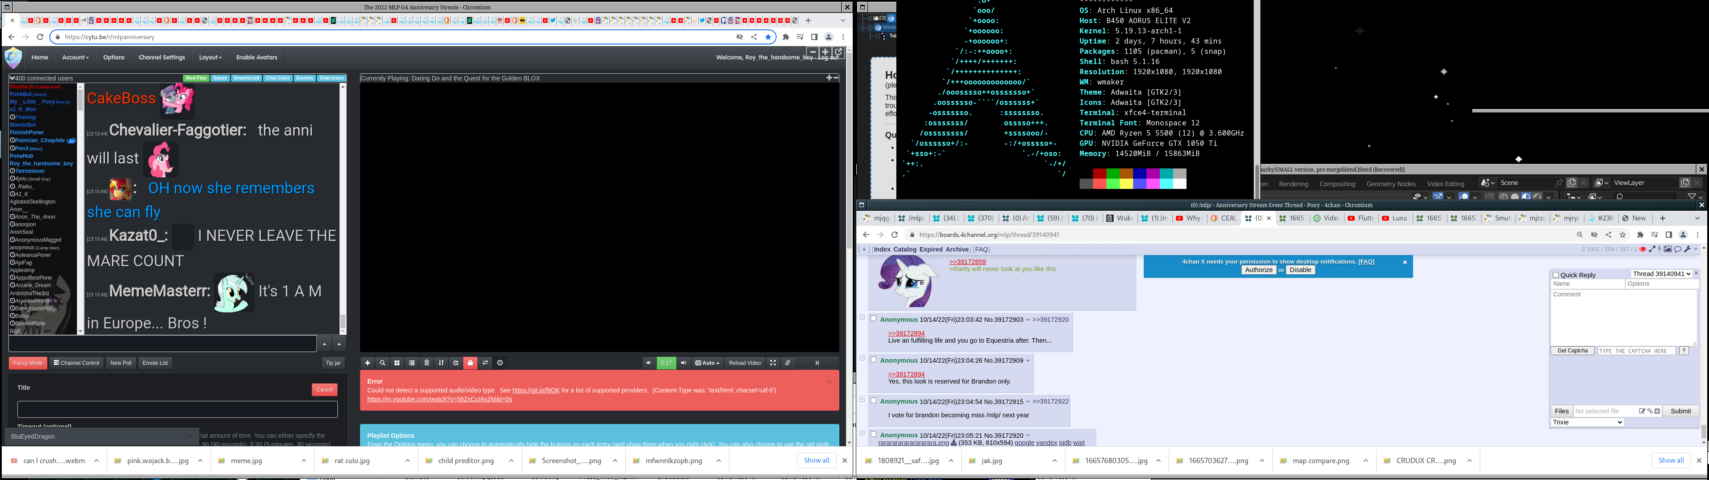Click the Get Captcha button

click(x=1572, y=351)
